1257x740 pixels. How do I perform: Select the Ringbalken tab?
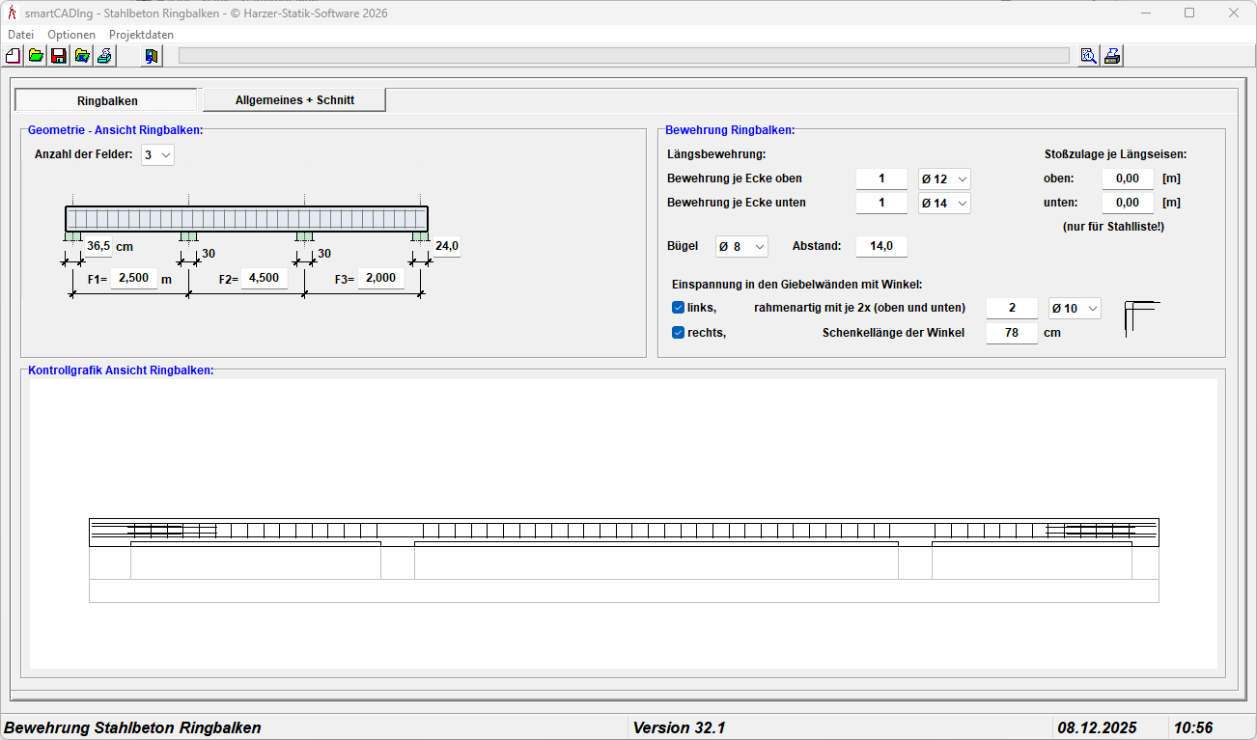pyautogui.click(x=107, y=100)
